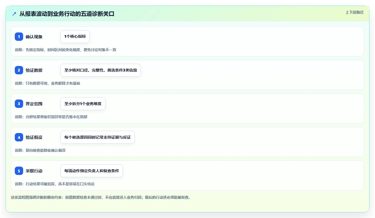375x218 pixels.
Task: Select the 界定范围 step title
Action: 34,104
